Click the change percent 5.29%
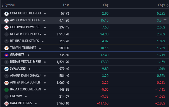The width and height of the screenshot is (169, 107). click(161, 14)
